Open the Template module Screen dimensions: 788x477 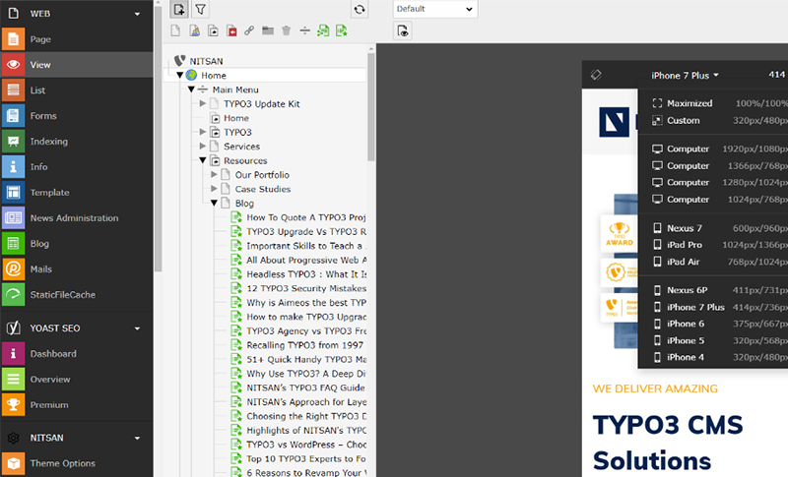pos(77,193)
